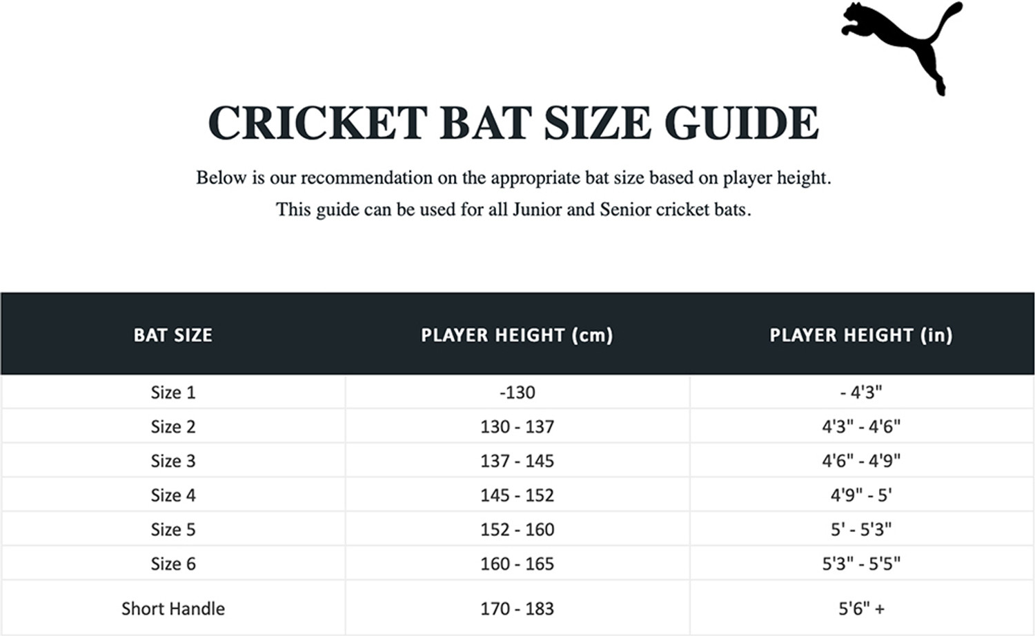The width and height of the screenshot is (1035, 636).
Task: Click the recommendation text below the title
Action: pos(513,178)
